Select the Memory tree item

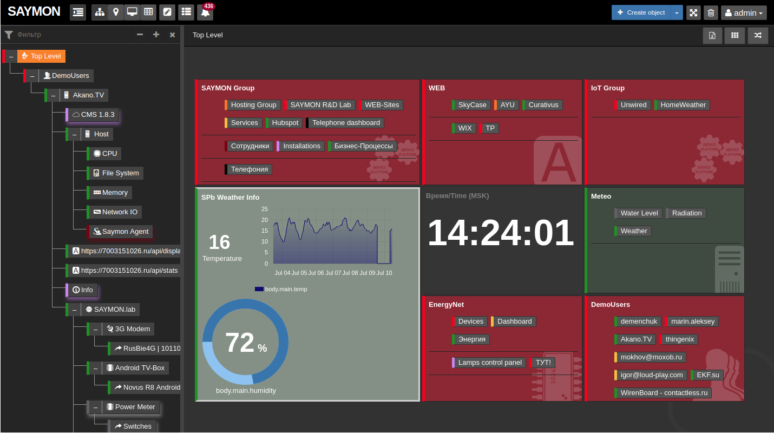110,193
